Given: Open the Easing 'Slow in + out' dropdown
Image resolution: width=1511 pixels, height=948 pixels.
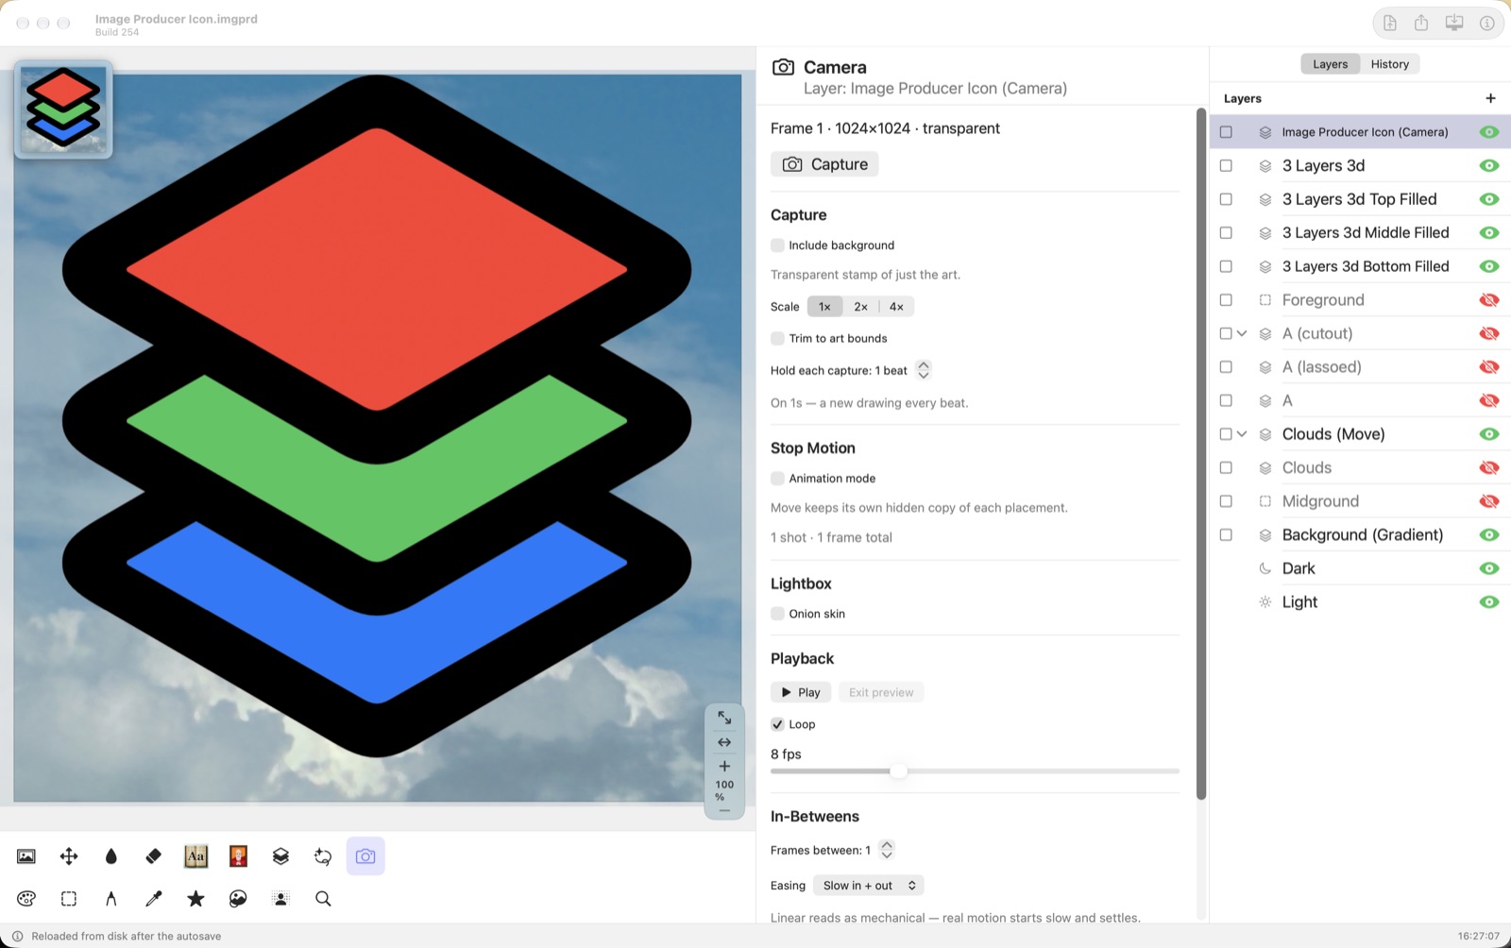Looking at the screenshot, I should [869, 886].
